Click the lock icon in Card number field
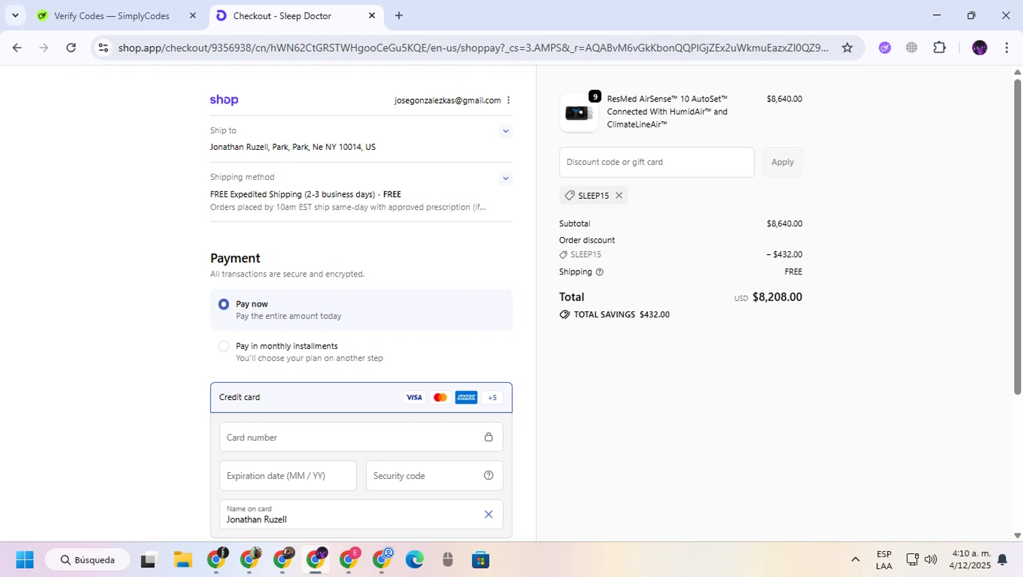The width and height of the screenshot is (1023, 577). [488, 437]
